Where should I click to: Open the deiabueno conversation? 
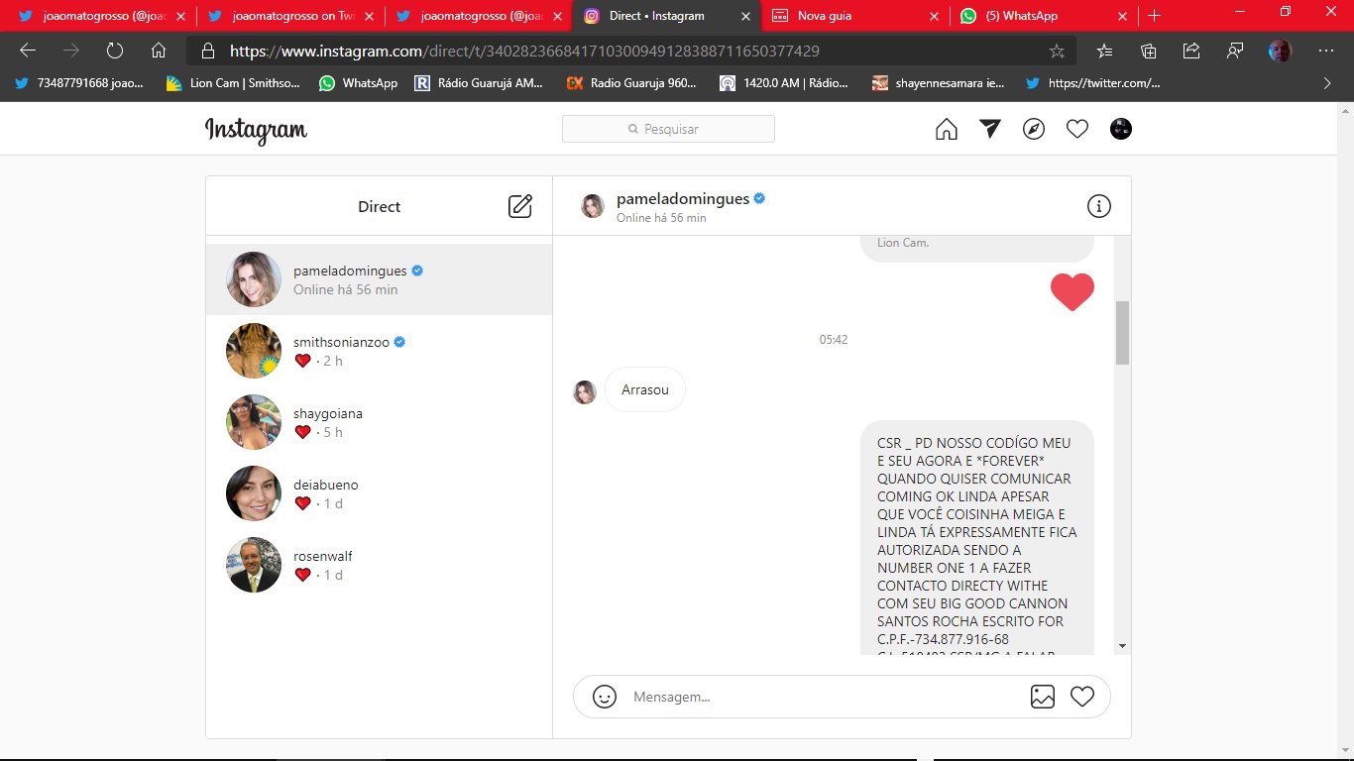(379, 493)
